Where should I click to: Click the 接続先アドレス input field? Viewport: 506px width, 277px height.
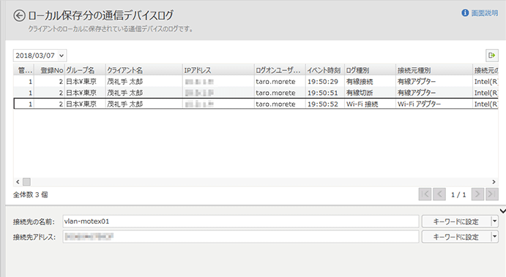[x=241, y=237]
